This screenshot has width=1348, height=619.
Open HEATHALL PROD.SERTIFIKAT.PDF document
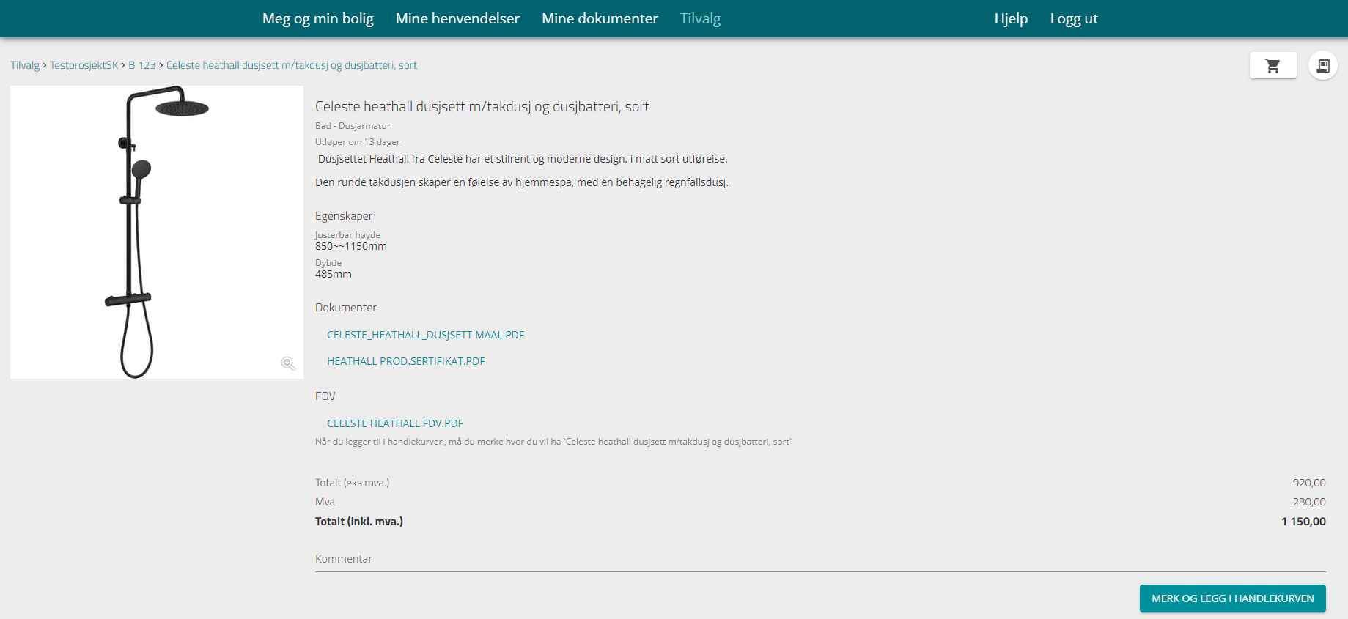[x=406, y=361]
